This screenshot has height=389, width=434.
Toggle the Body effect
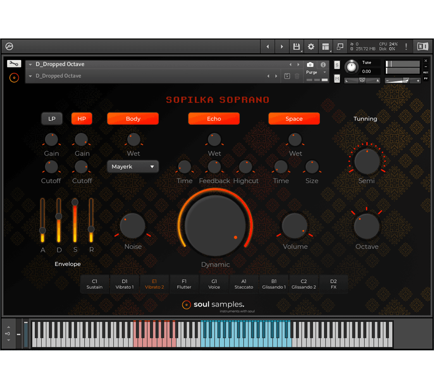(133, 119)
